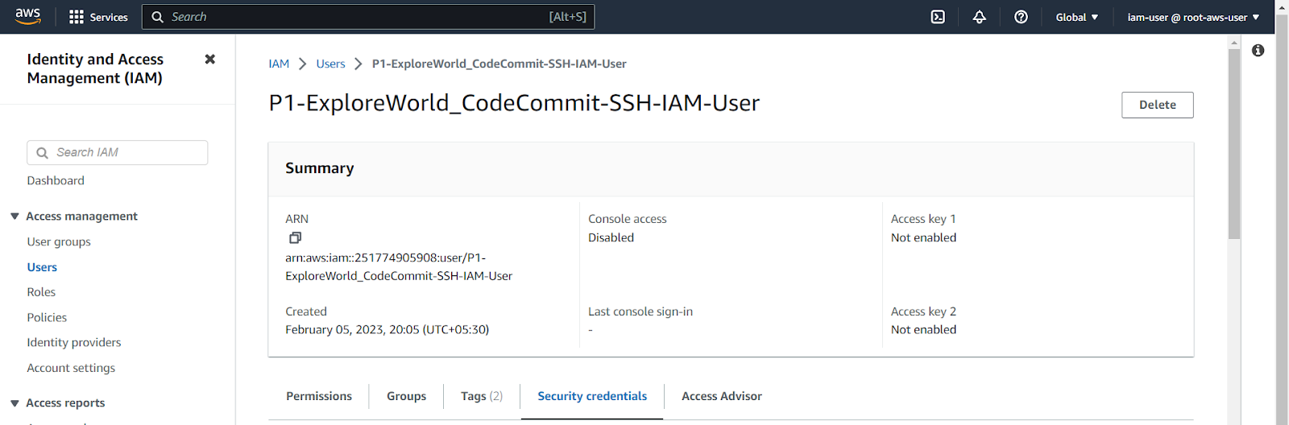Focus the top AWS search box
Viewport: 1289px width, 425px height.
pos(368,17)
